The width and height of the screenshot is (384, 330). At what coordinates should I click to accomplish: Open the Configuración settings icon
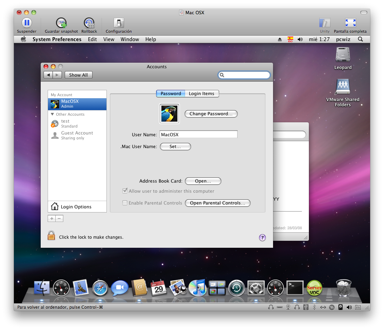[x=119, y=23]
